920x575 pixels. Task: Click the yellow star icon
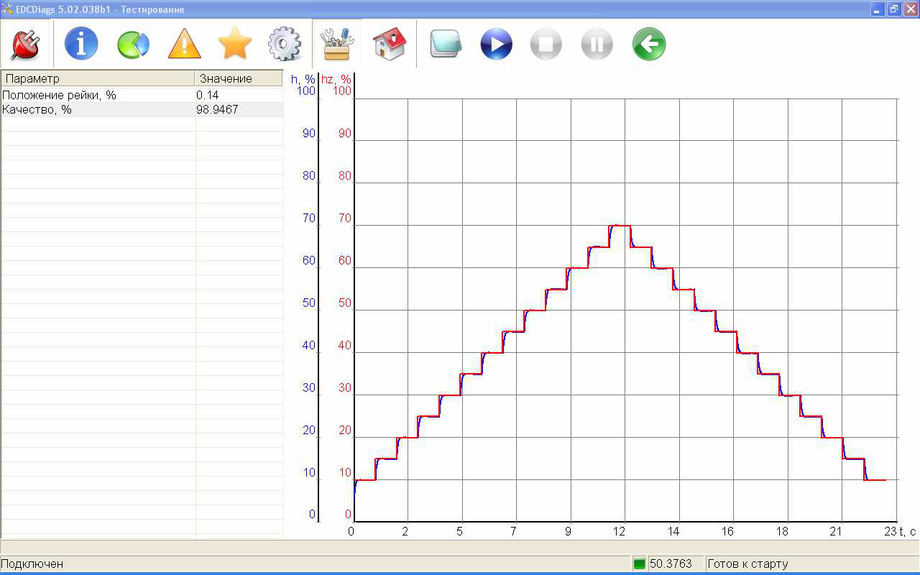point(235,45)
